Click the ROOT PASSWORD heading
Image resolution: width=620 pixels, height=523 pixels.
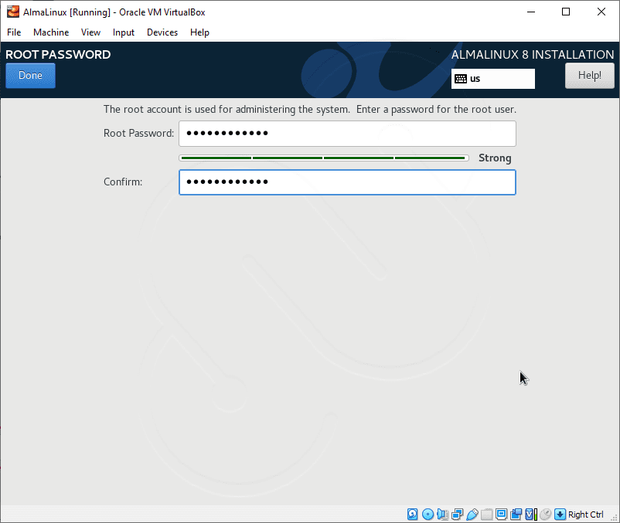pos(58,55)
